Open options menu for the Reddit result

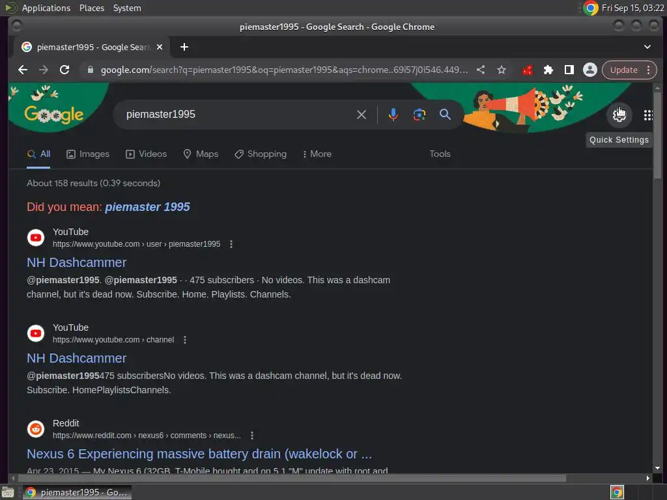click(x=252, y=436)
